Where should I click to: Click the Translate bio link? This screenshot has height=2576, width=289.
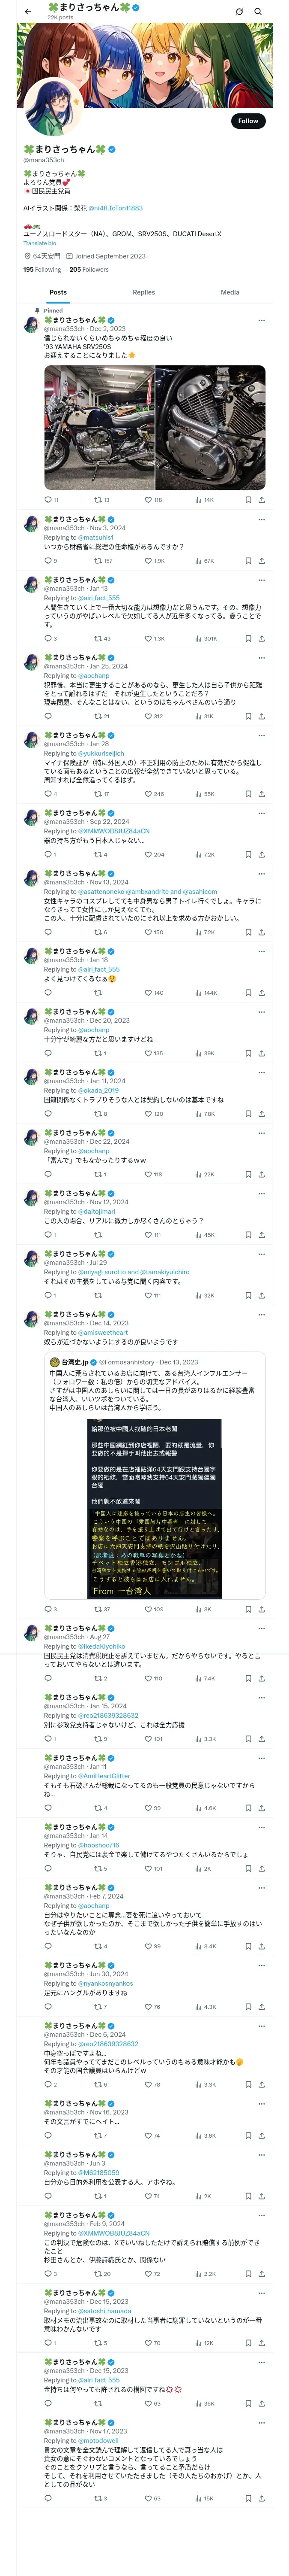(x=40, y=243)
